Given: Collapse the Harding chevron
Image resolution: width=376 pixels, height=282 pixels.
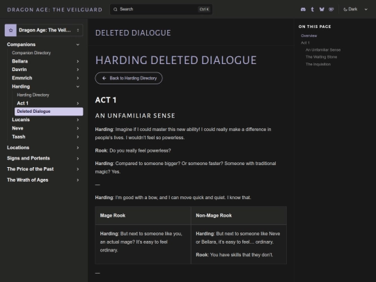Looking at the screenshot, I should click(78, 86).
